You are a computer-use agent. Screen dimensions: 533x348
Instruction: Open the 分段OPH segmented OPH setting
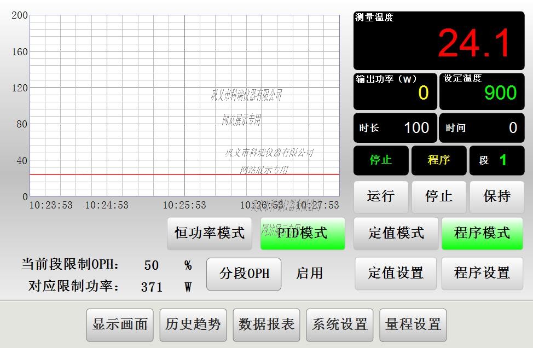coord(243,274)
